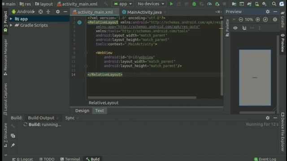Open Preview panel settings gear
Image resolution: width=287 pixels, height=161 pixels.
tap(268, 12)
